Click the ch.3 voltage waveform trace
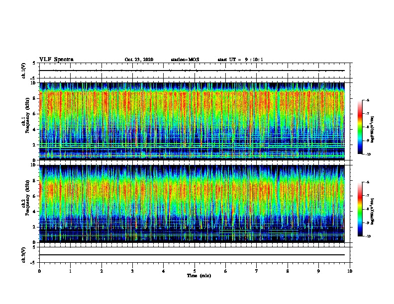Screen dimensions: 394x304 192,255
